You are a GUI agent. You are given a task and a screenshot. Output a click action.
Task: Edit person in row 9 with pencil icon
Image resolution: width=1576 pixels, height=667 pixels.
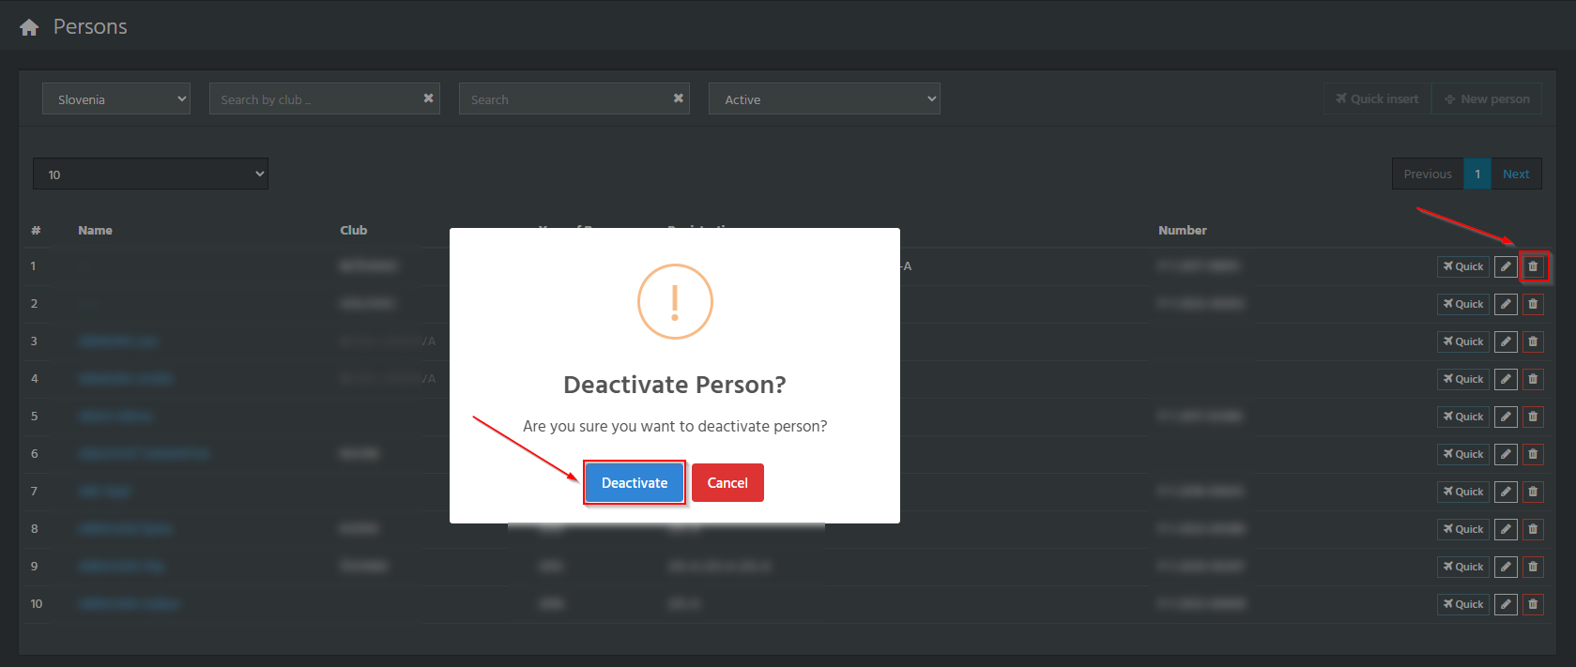tap(1506, 567)
